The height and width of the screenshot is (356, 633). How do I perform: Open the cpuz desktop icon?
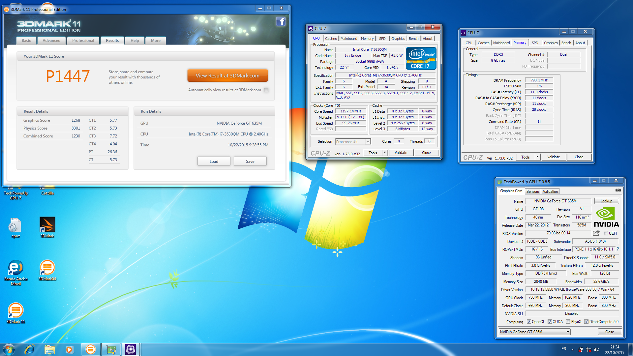coord(15,228)
